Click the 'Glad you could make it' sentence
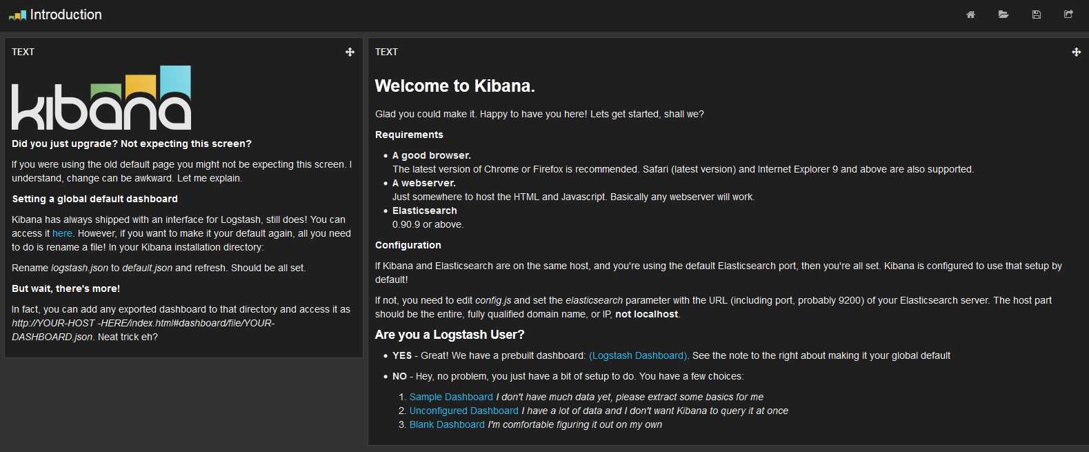1089x452 pixels. click(x=540, y=114)
